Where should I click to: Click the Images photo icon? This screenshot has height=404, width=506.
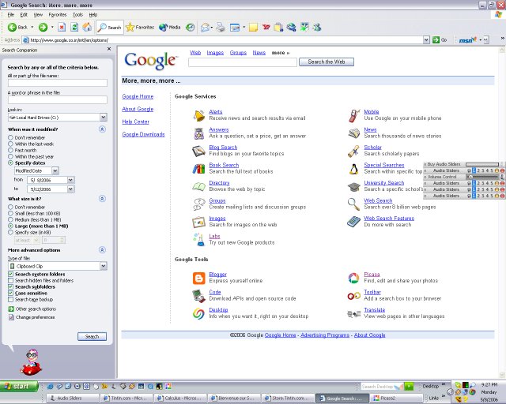click(198, 222)
